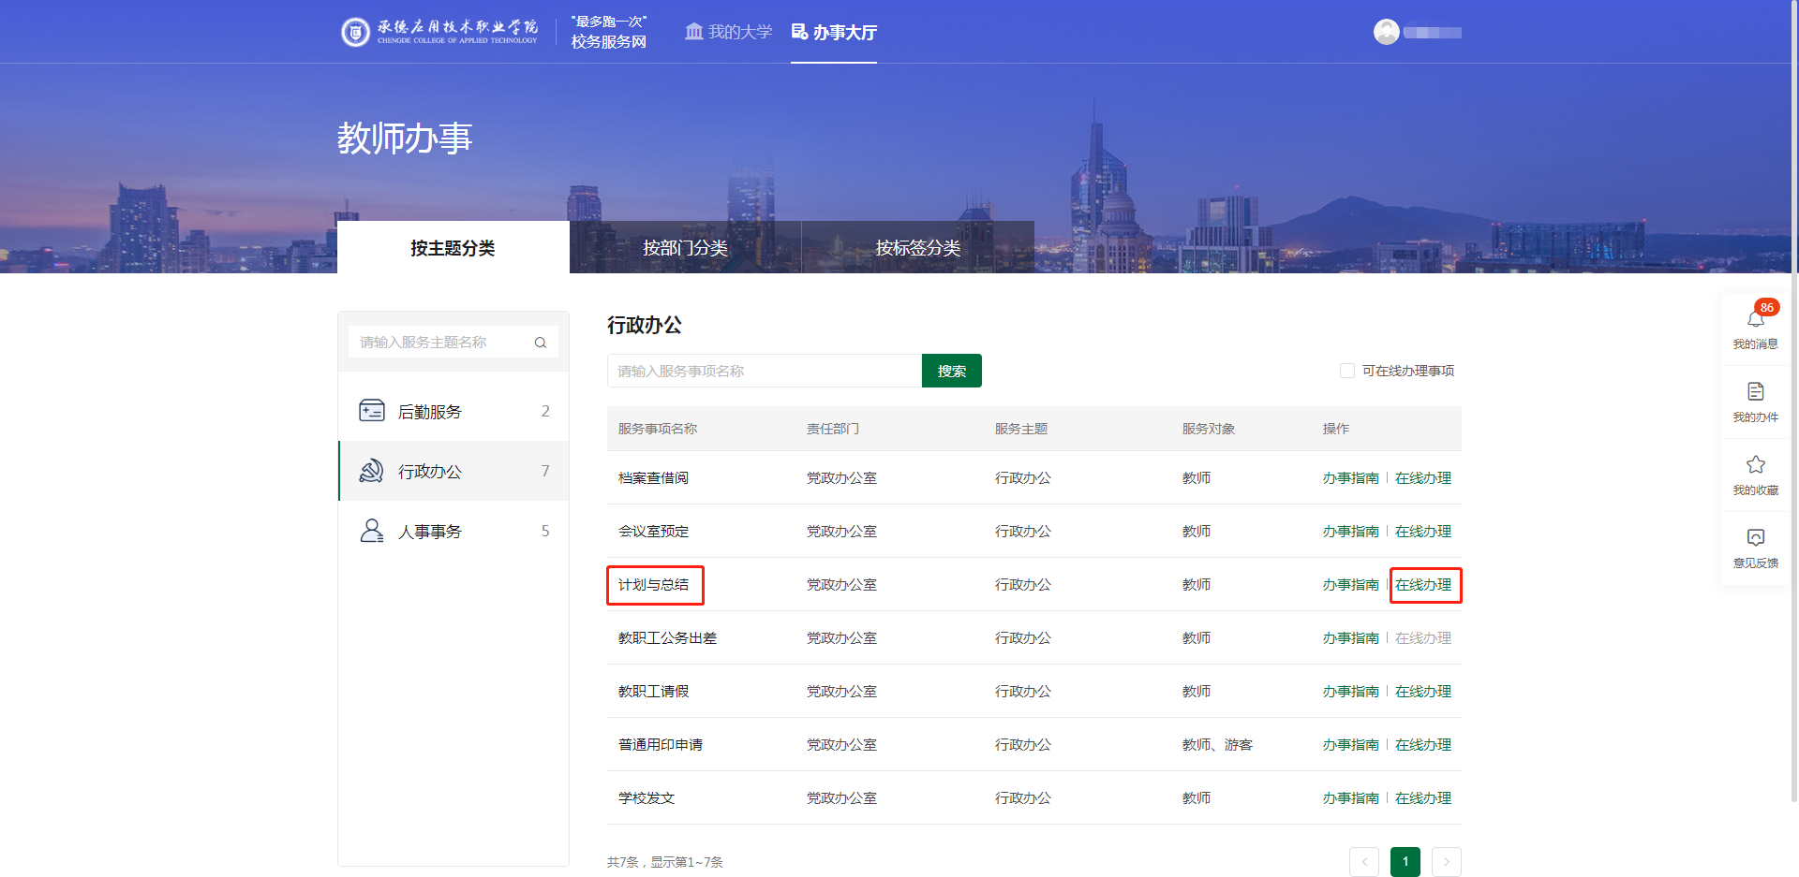Select page 1 in pagination

1405,861
